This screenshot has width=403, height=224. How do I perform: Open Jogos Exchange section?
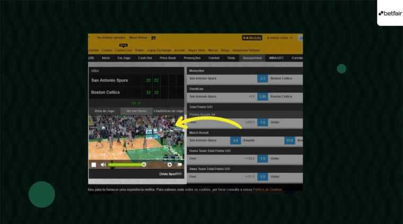coord(159,50)
